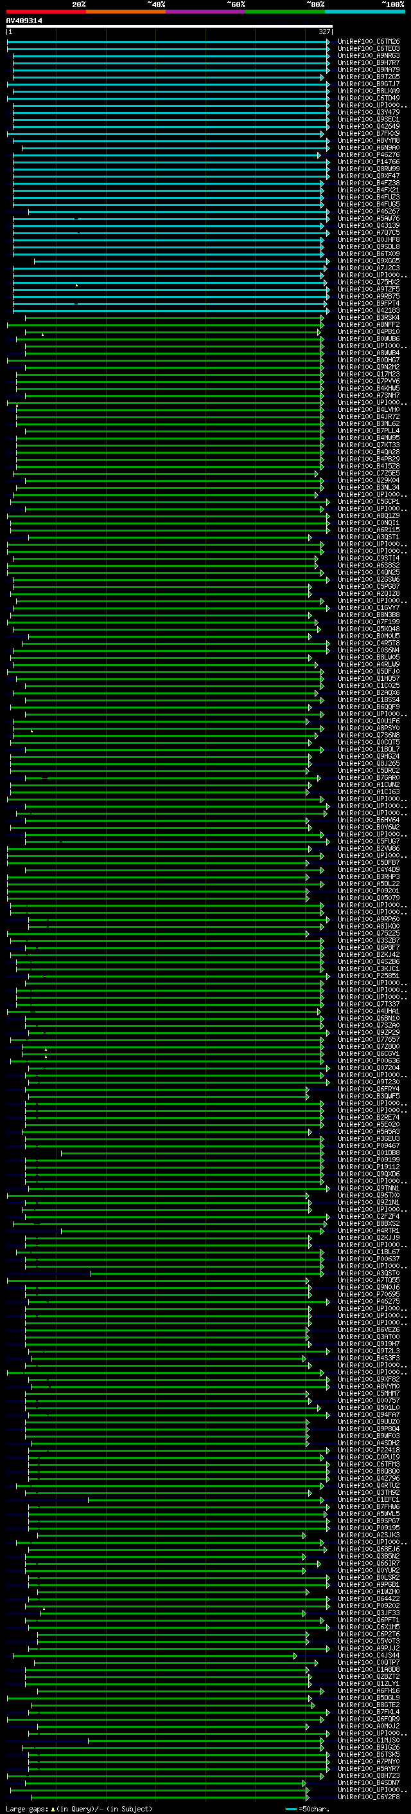Select hit label UniRef100_Q8RW99
The image size is (411, 1814).
tap(369, 169)
